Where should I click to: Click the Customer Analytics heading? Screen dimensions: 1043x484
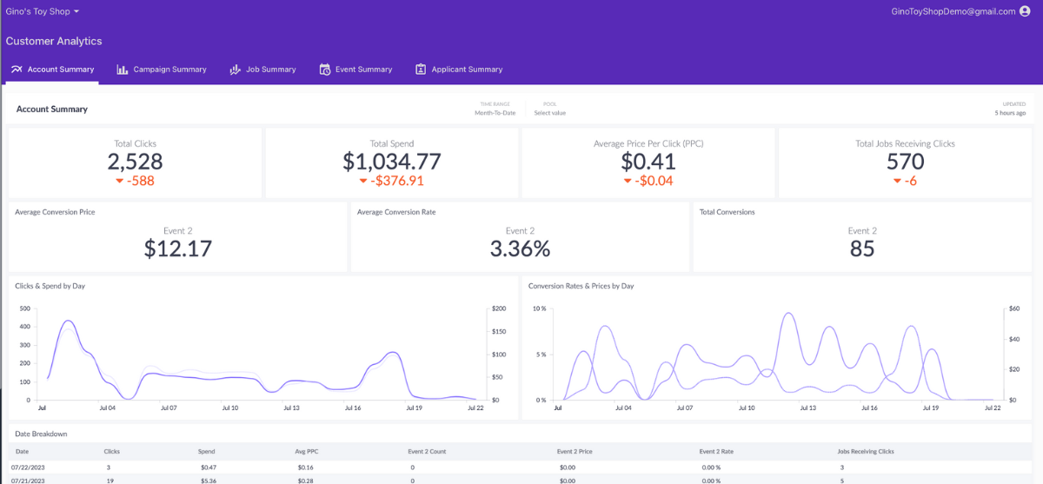click(x=54, y=41)
